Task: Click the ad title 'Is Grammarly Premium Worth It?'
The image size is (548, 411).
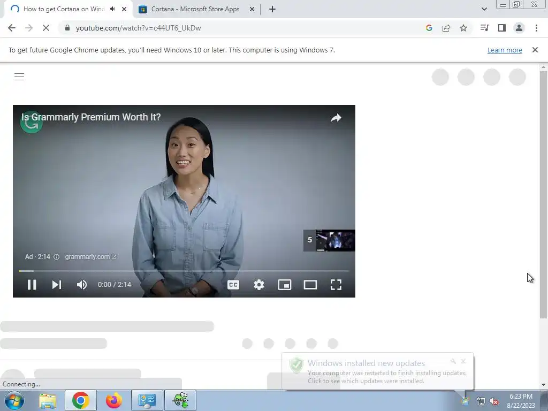Action: click(x=91, y=117)
